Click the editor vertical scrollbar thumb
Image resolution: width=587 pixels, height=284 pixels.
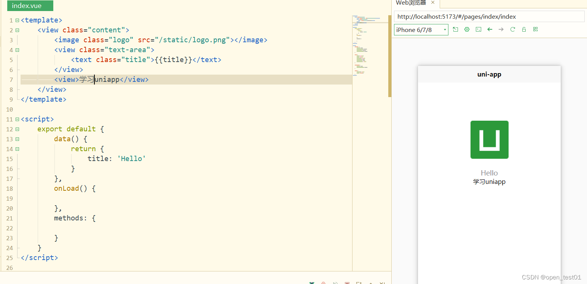(x=389, y=56)
